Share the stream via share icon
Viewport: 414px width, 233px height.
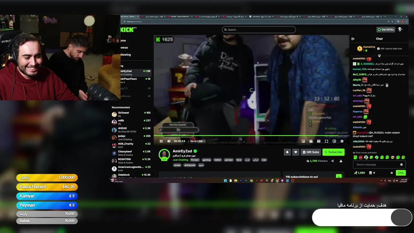point(332,161)
